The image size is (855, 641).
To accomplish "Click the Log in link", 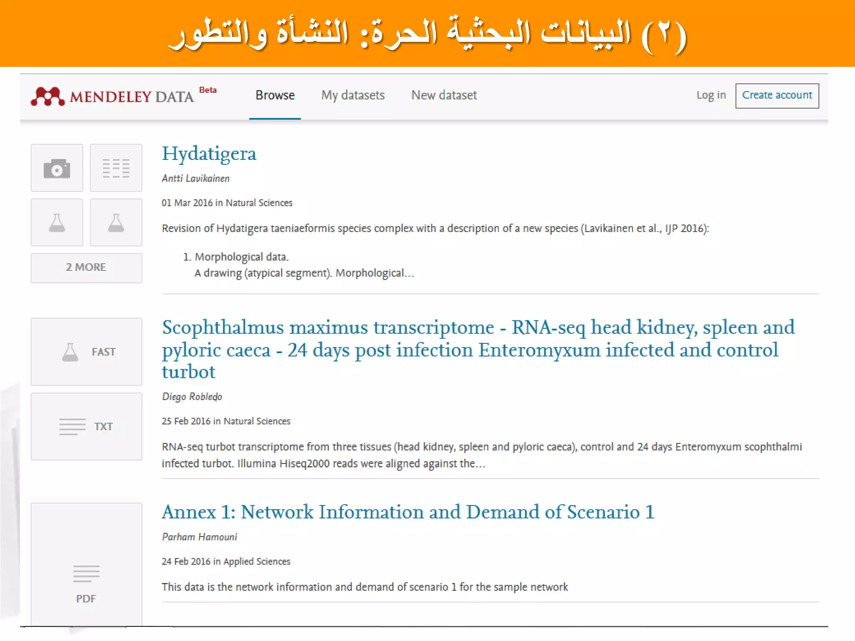I will pyautogui.click(x=711, y=96).
